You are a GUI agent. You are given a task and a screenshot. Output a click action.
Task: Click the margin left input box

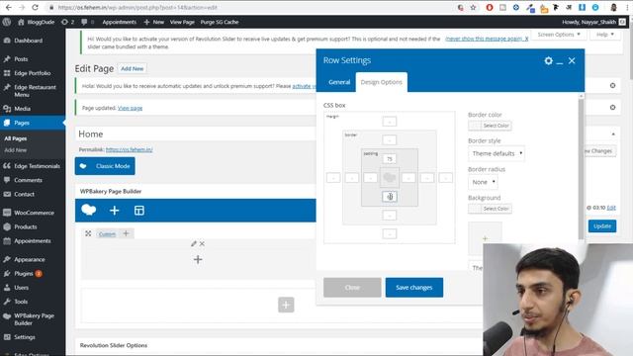point(333,178)
